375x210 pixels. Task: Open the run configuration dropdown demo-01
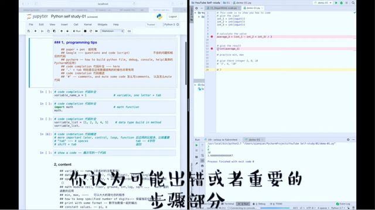point(323,3)
